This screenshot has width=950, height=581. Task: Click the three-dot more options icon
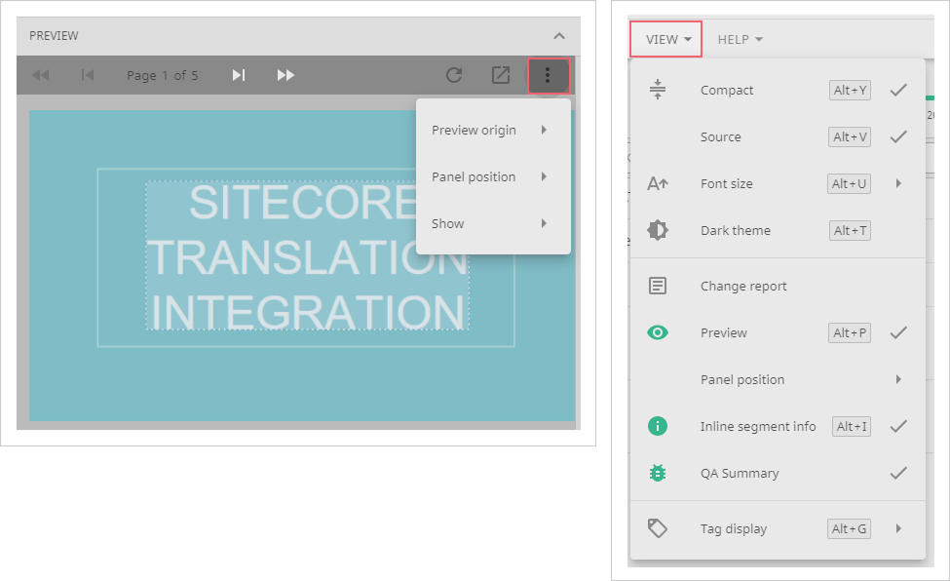point(548,75)
